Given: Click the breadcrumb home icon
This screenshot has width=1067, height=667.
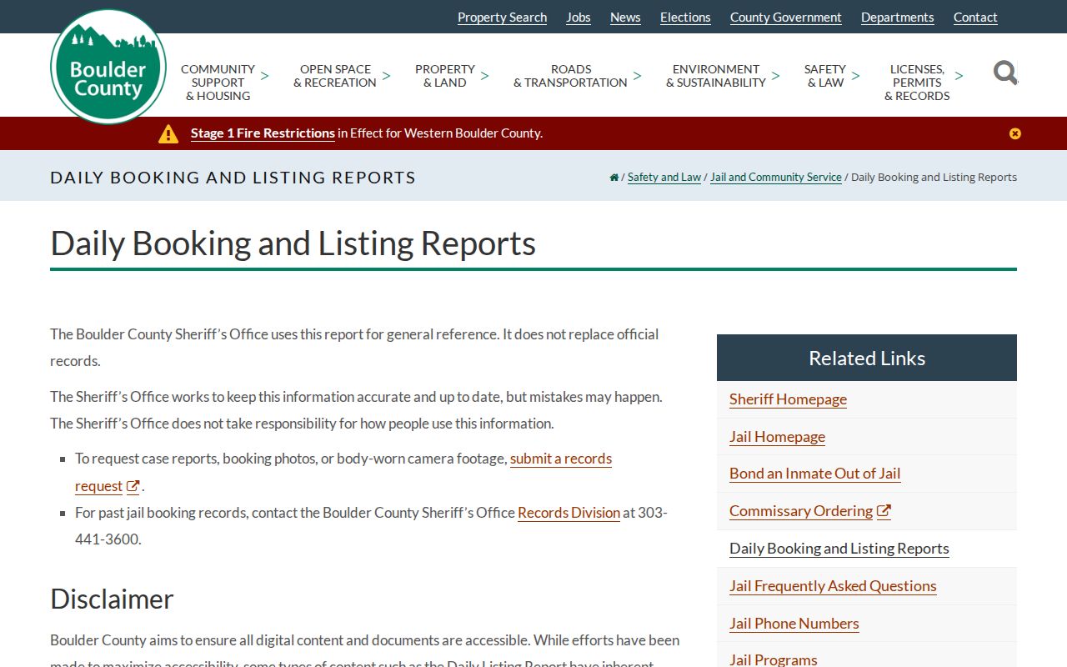Looking at the screenshot, I should click(x=614, y=177).
